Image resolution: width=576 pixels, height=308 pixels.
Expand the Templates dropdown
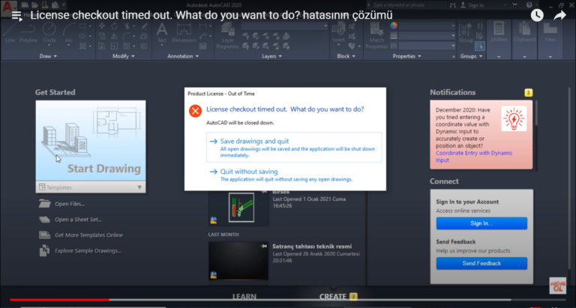coord(139,187)
